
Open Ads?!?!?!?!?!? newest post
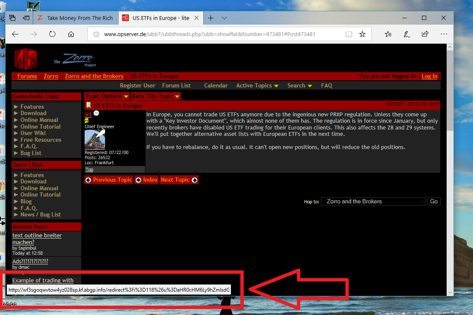[30, 261]
